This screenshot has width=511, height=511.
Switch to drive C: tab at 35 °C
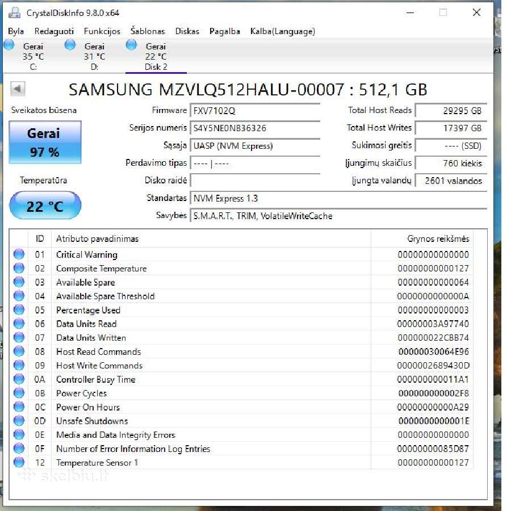coord(33,56)
